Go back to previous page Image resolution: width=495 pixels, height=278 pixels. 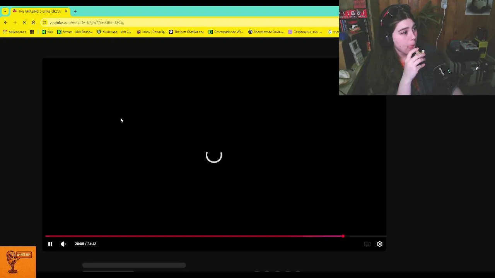coord(5,22)
